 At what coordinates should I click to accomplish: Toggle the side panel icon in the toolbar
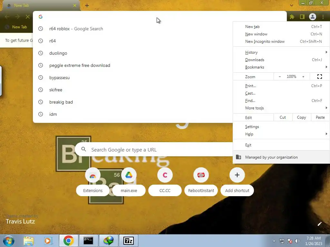[x=302, y=17]
